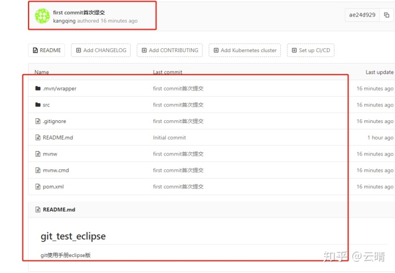Click the mvnw file icon

point(38,154)
